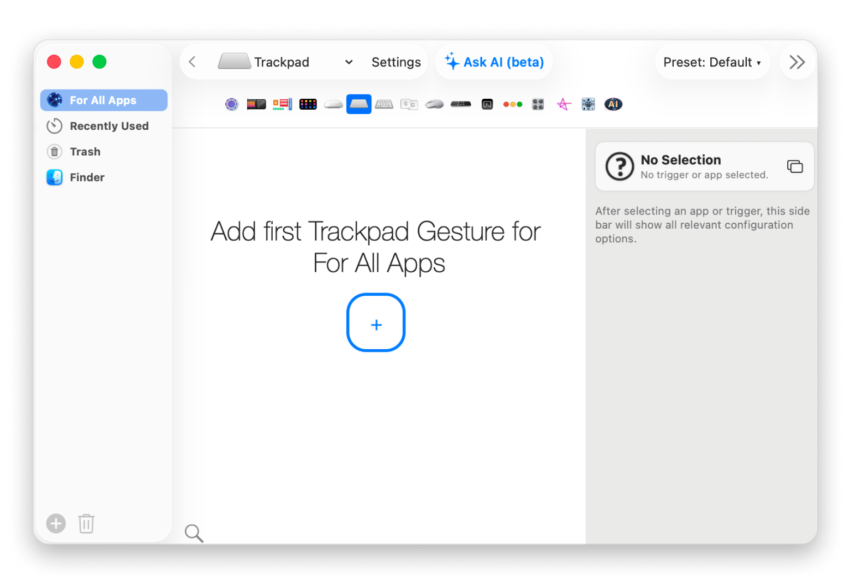This screenshot has width=851, height=586.
Task: Open the pink star Drawings icon
Action: tap(564, 104)
